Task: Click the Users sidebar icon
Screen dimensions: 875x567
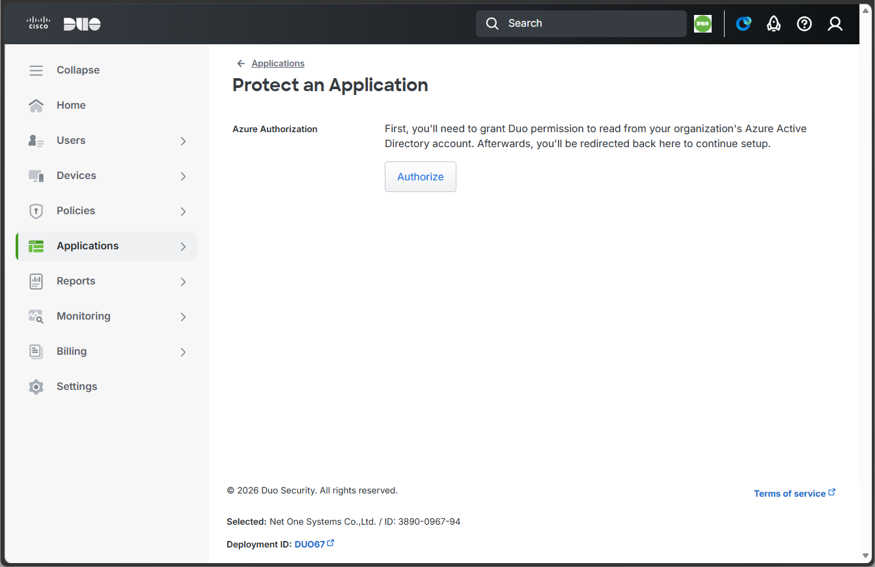Action: tap(36, 141)
